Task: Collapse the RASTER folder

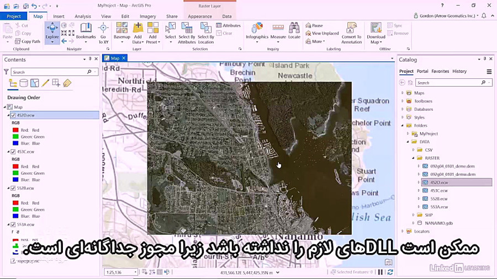Action: pos(413,158)
